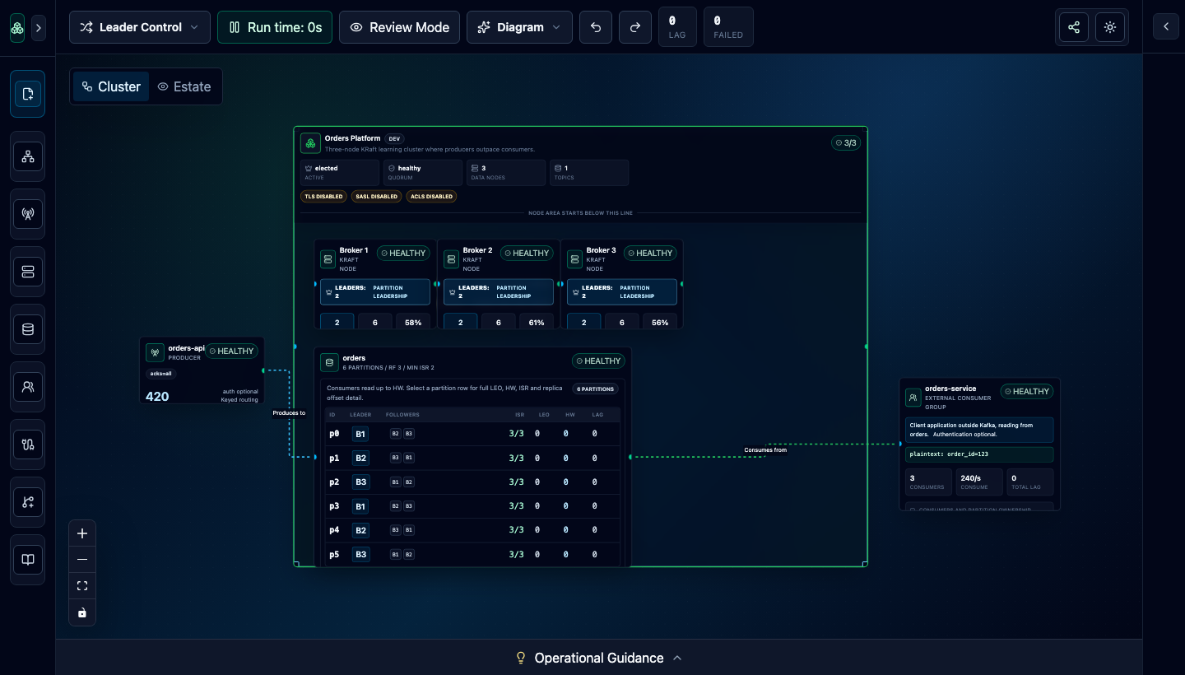Click the redo arrow button
Viewport: 1185px width, 675px height.
pyautogui.click(x=635, y=27)
